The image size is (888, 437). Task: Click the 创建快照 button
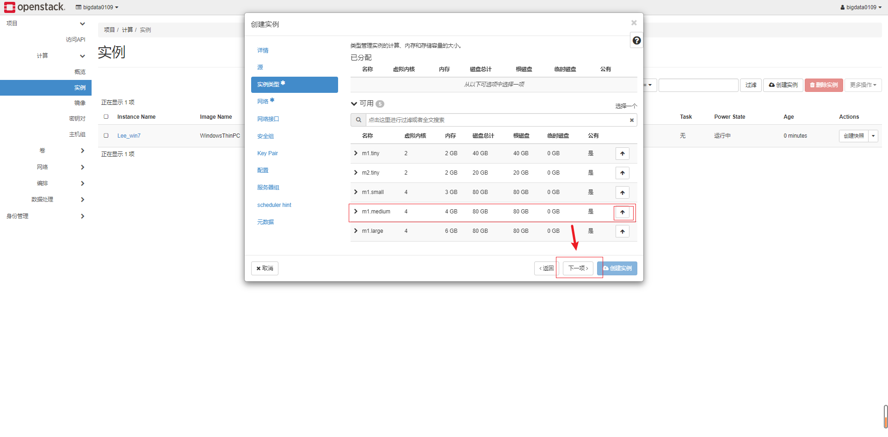click(x=854, y=136)
